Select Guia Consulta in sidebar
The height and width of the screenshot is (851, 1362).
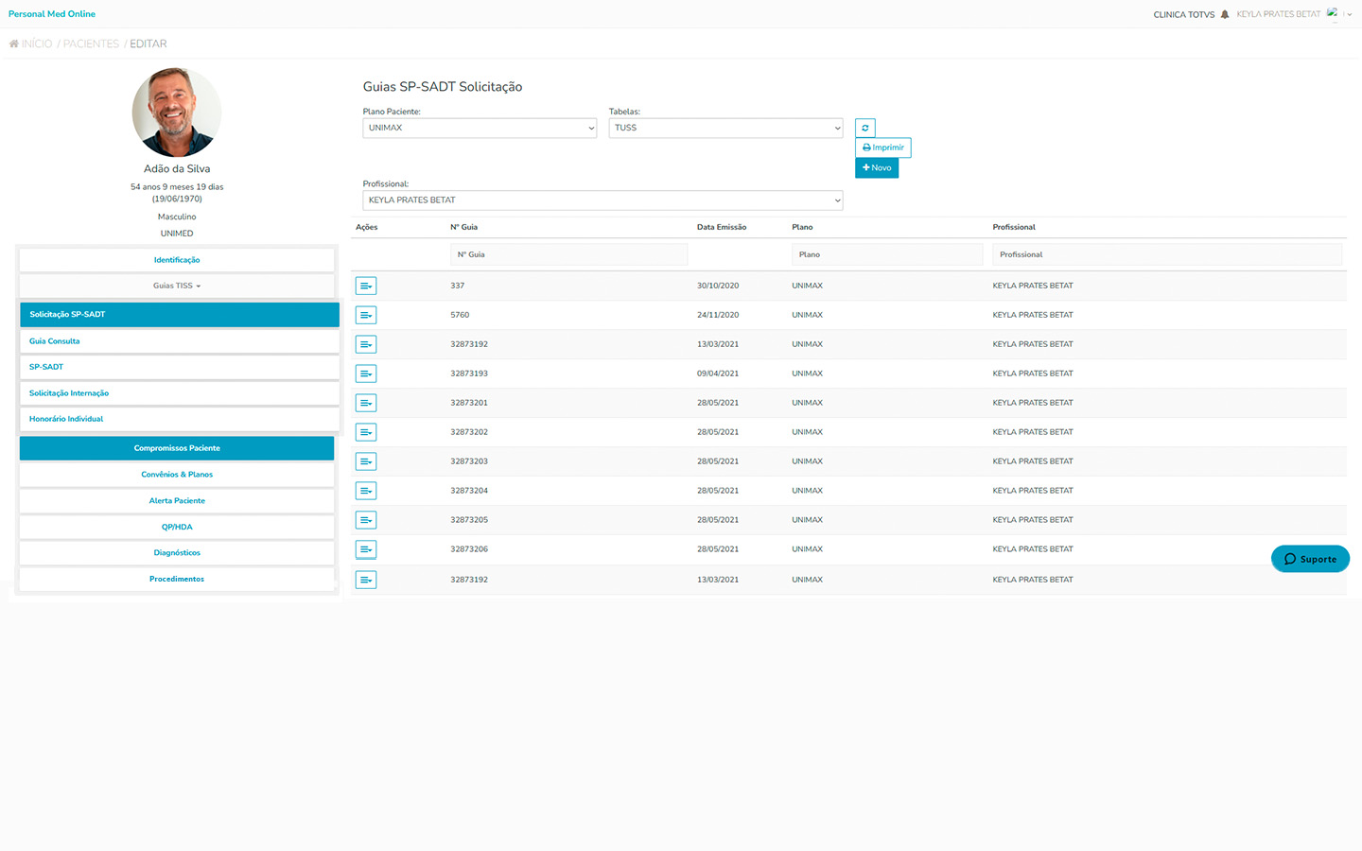coord(55,341)
